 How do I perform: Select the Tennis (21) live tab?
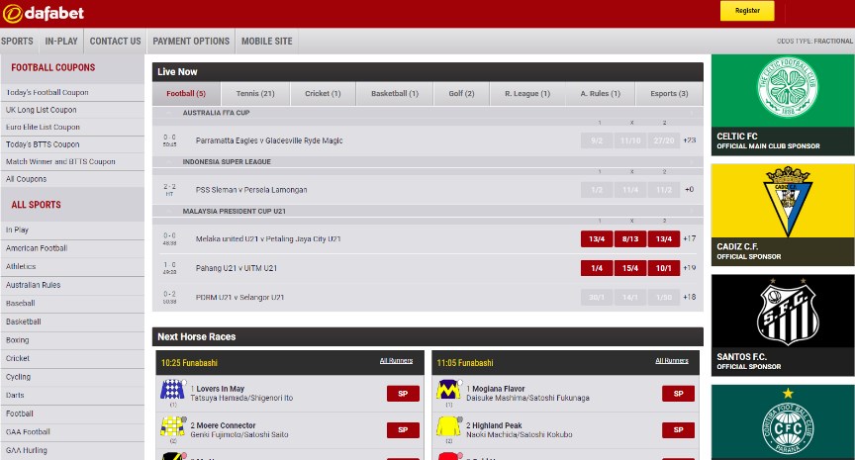coord(255,93)
